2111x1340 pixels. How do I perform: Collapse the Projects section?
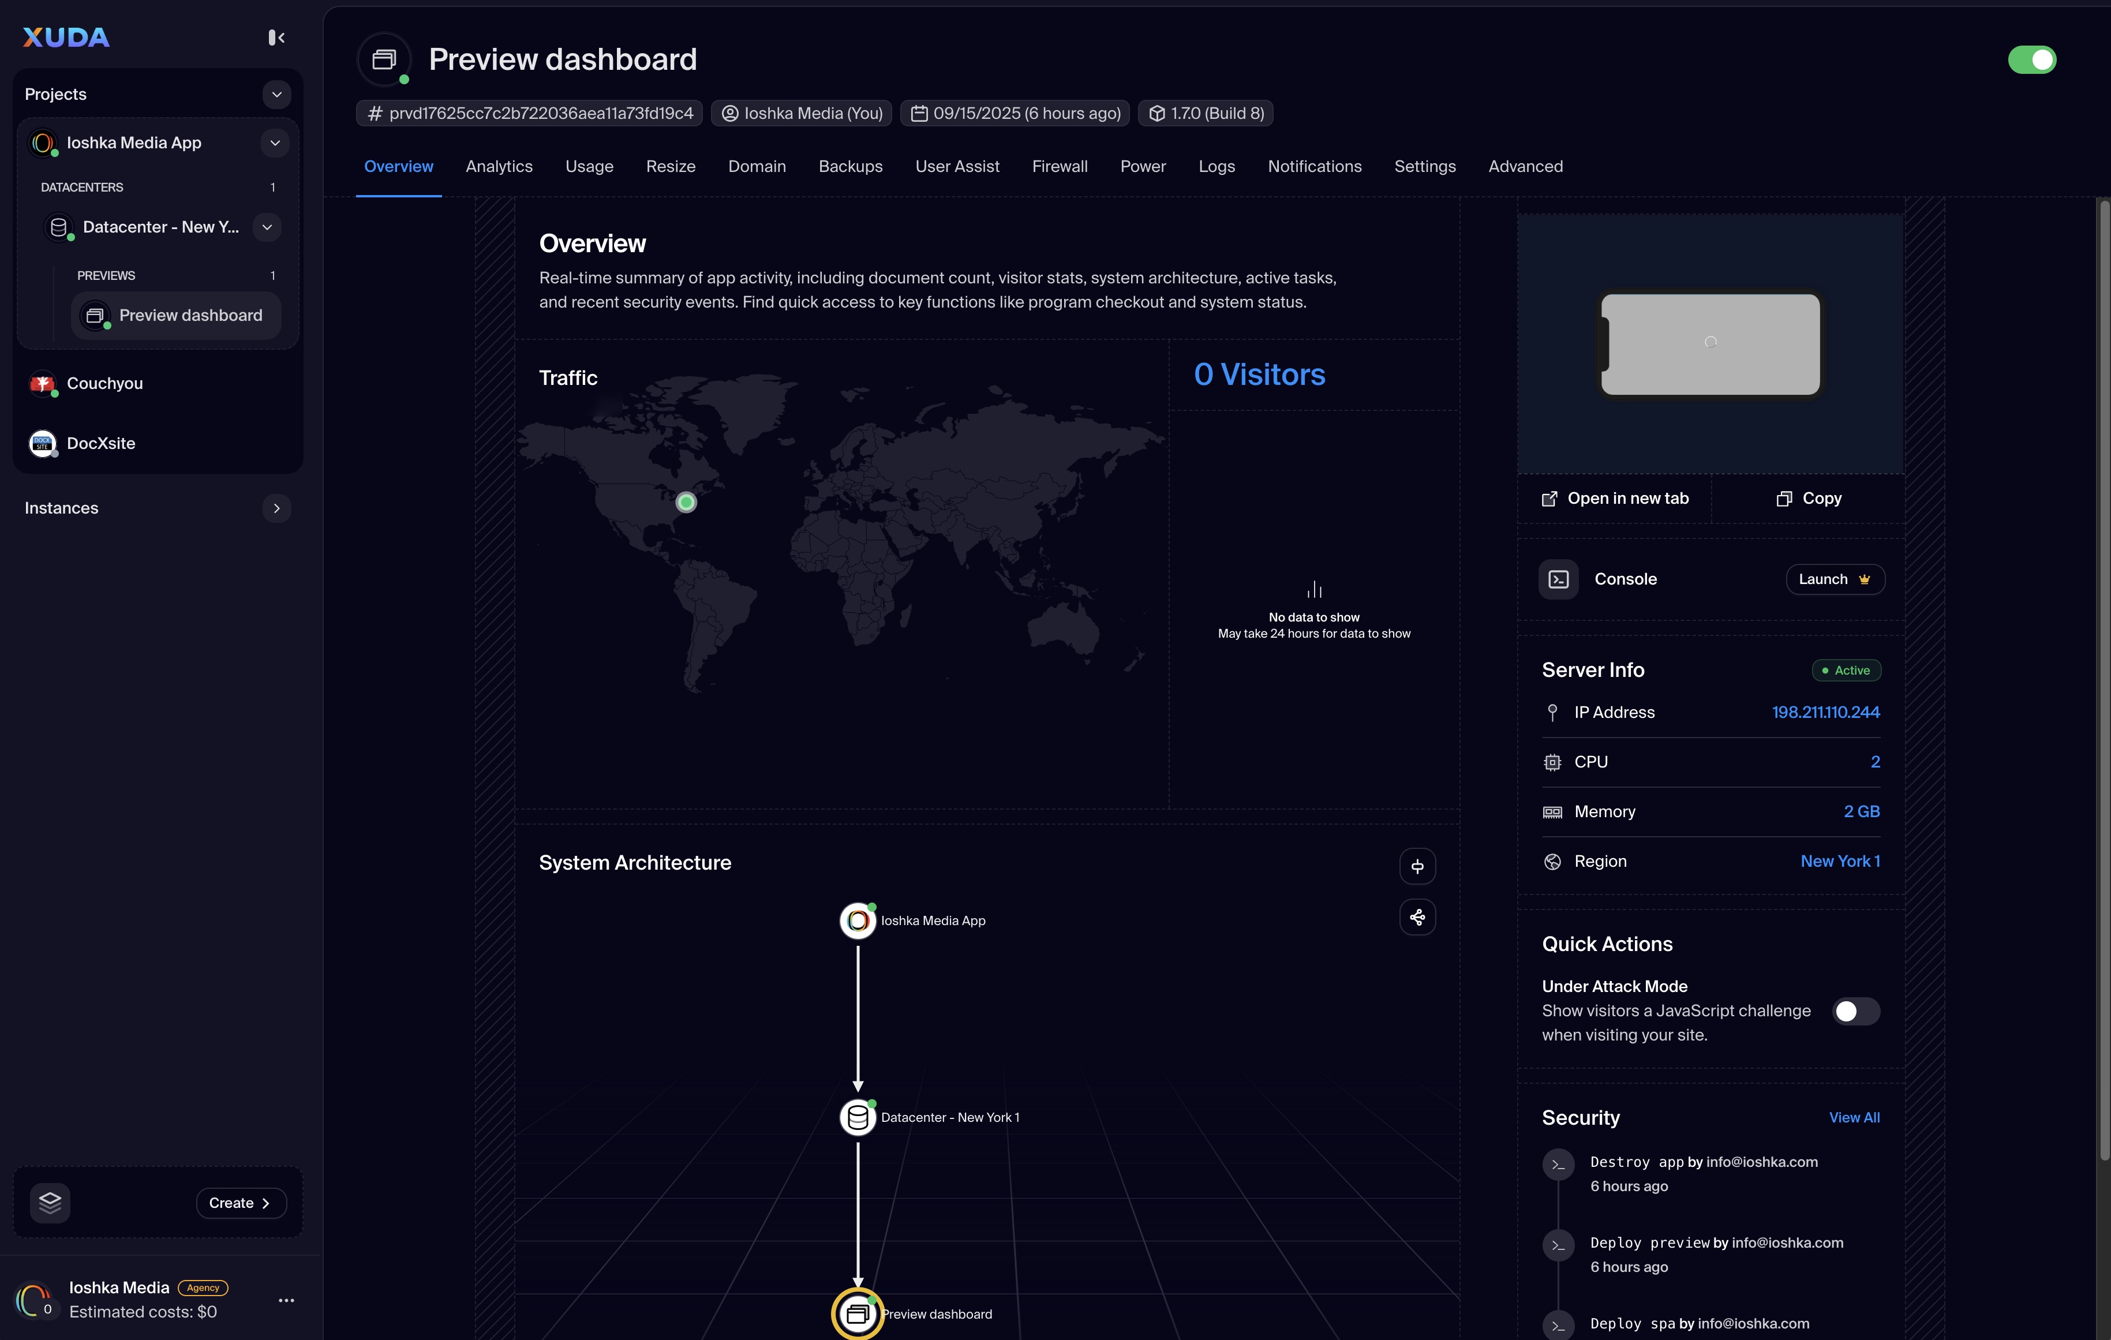pyautogui.click(x=276, y=93)
